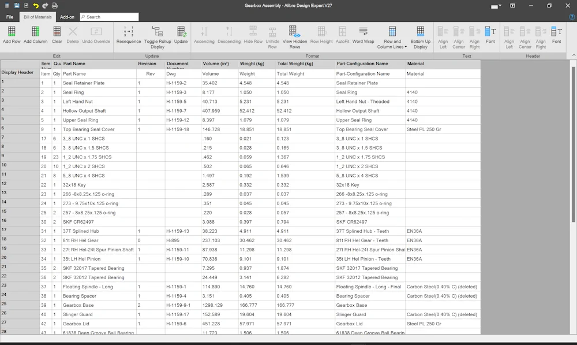
Task: Click Align Right in the Header group
Action: click(x=541, y=32)
